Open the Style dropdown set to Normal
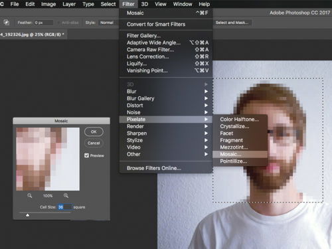This screenshot has width=332, height=249. [x=108, y=23]
